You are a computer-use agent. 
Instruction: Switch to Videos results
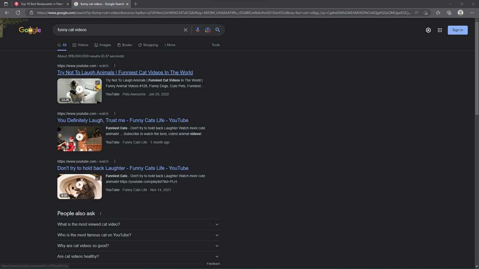click(x=81, y=45)
